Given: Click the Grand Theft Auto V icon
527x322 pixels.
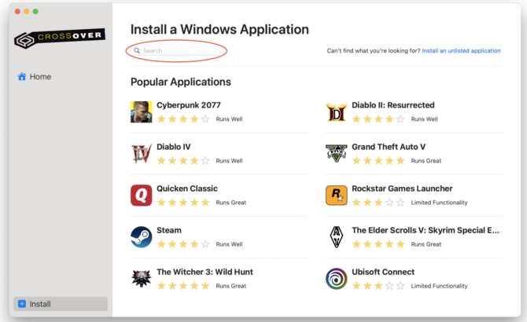Looking at the screenshot, I should (x=336, y=153).
